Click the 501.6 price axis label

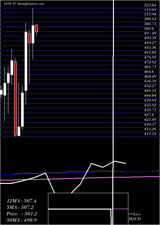(149, 29)
